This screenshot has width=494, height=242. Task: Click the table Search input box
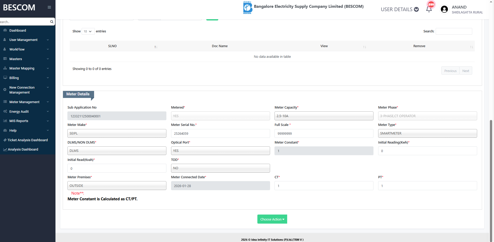(x=454, y=31)
